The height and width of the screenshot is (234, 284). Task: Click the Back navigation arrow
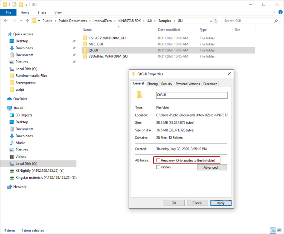6,21
